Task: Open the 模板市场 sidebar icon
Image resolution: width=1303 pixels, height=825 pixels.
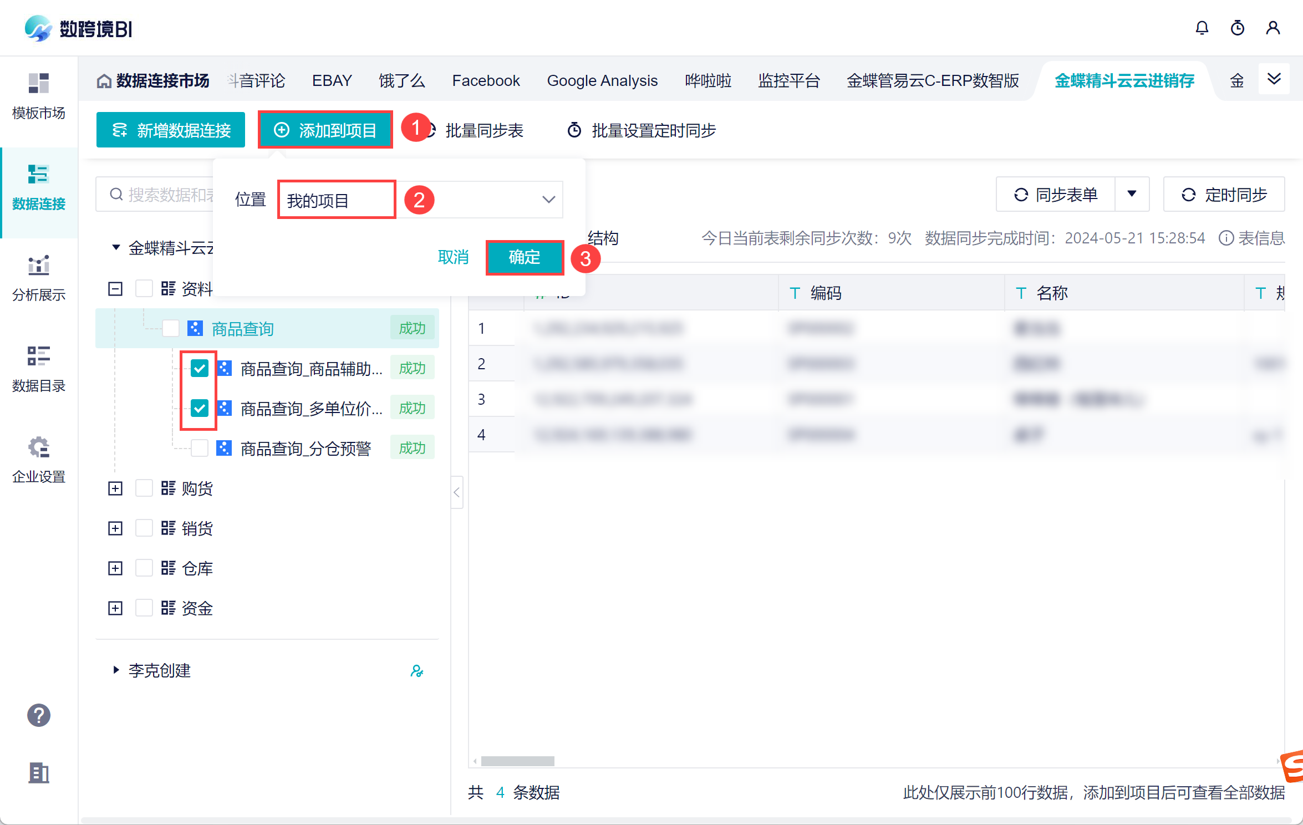Action: pyautogui.click(x=38, y=84)
